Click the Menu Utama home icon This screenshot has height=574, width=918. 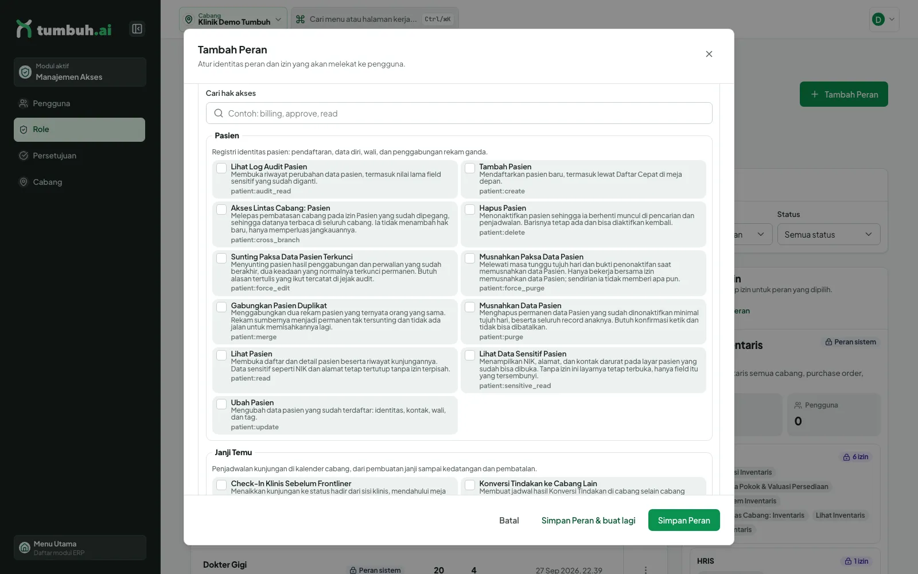coord(25,548)
